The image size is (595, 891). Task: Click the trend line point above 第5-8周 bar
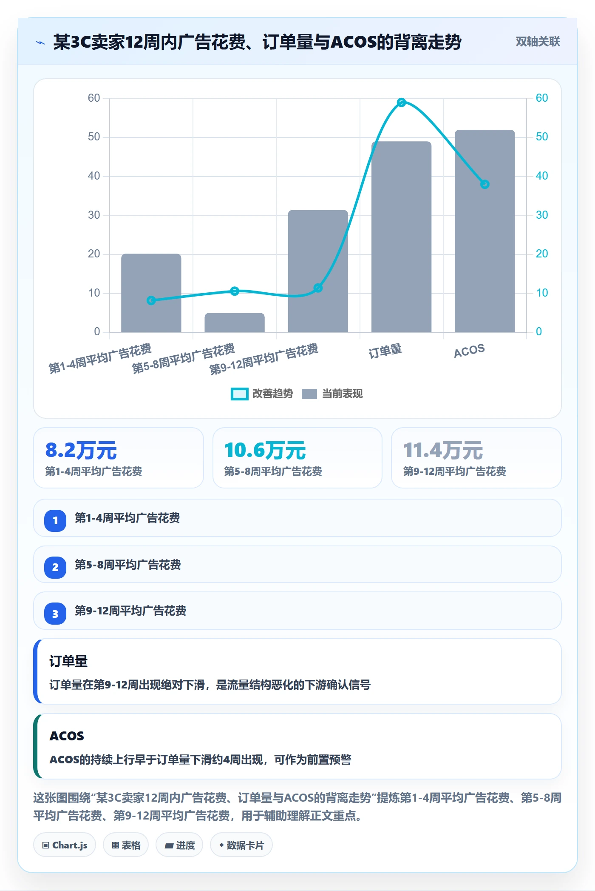[x=235, y=291]
